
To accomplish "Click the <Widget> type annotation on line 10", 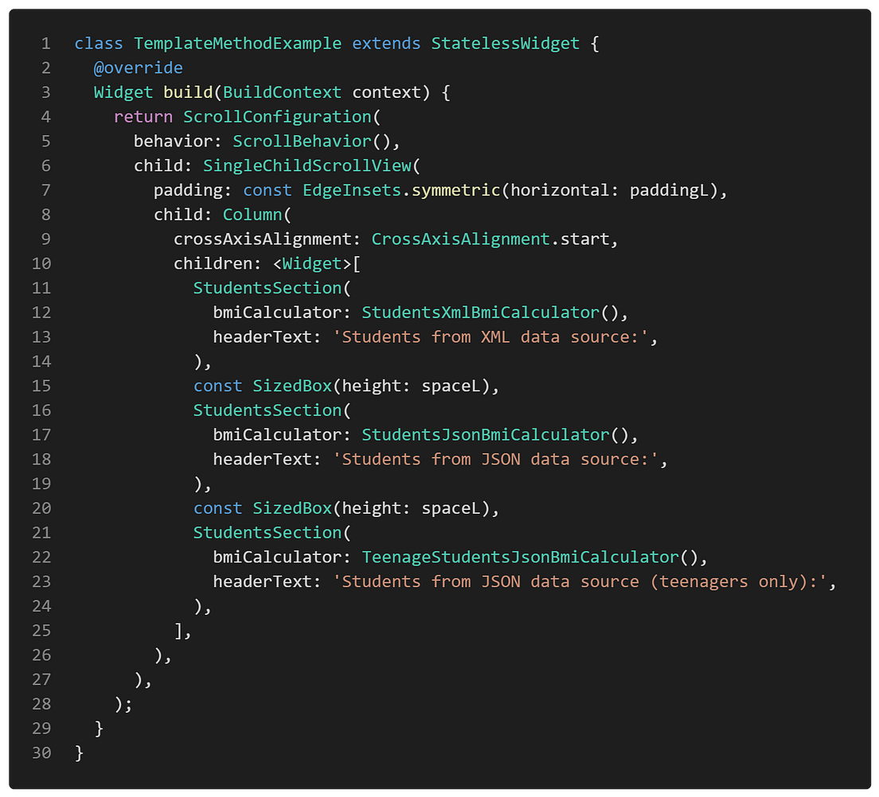I will [313, 263].
